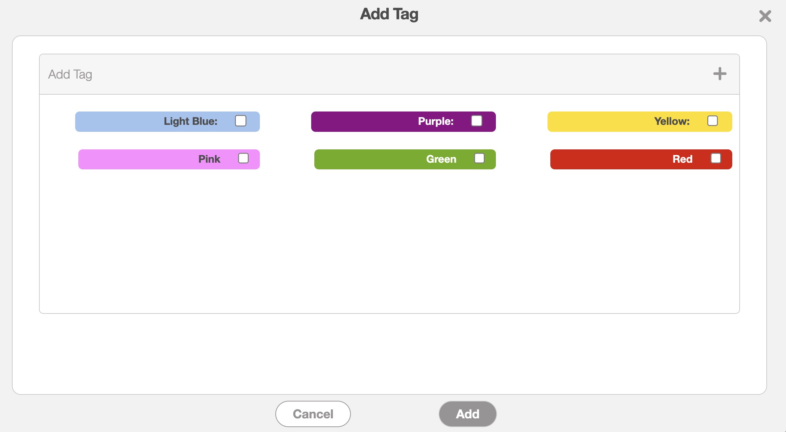Check the Light Blue tag checkbox

pyautogui.click(x=241, y=121)
